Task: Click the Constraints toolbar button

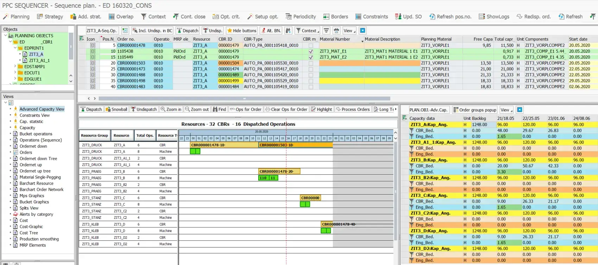Action: pos(371,17)
